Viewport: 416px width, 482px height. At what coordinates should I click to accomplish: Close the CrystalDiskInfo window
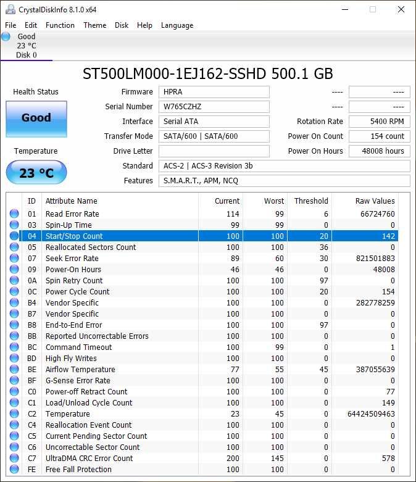[401, 9]
